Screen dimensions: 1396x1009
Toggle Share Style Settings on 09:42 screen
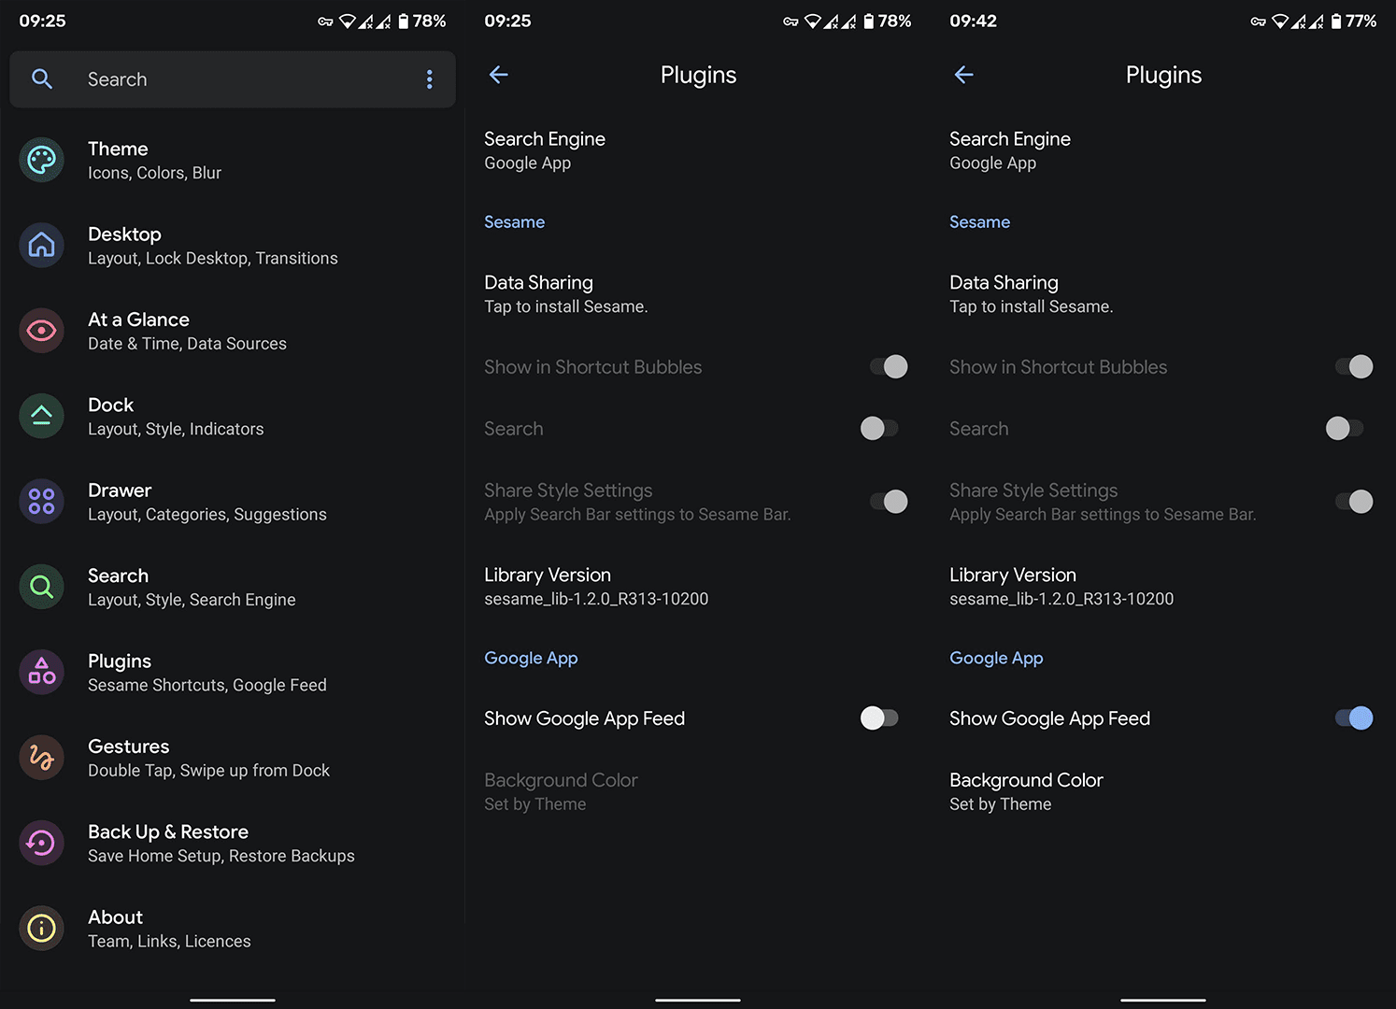click(x=1354, y=502)
